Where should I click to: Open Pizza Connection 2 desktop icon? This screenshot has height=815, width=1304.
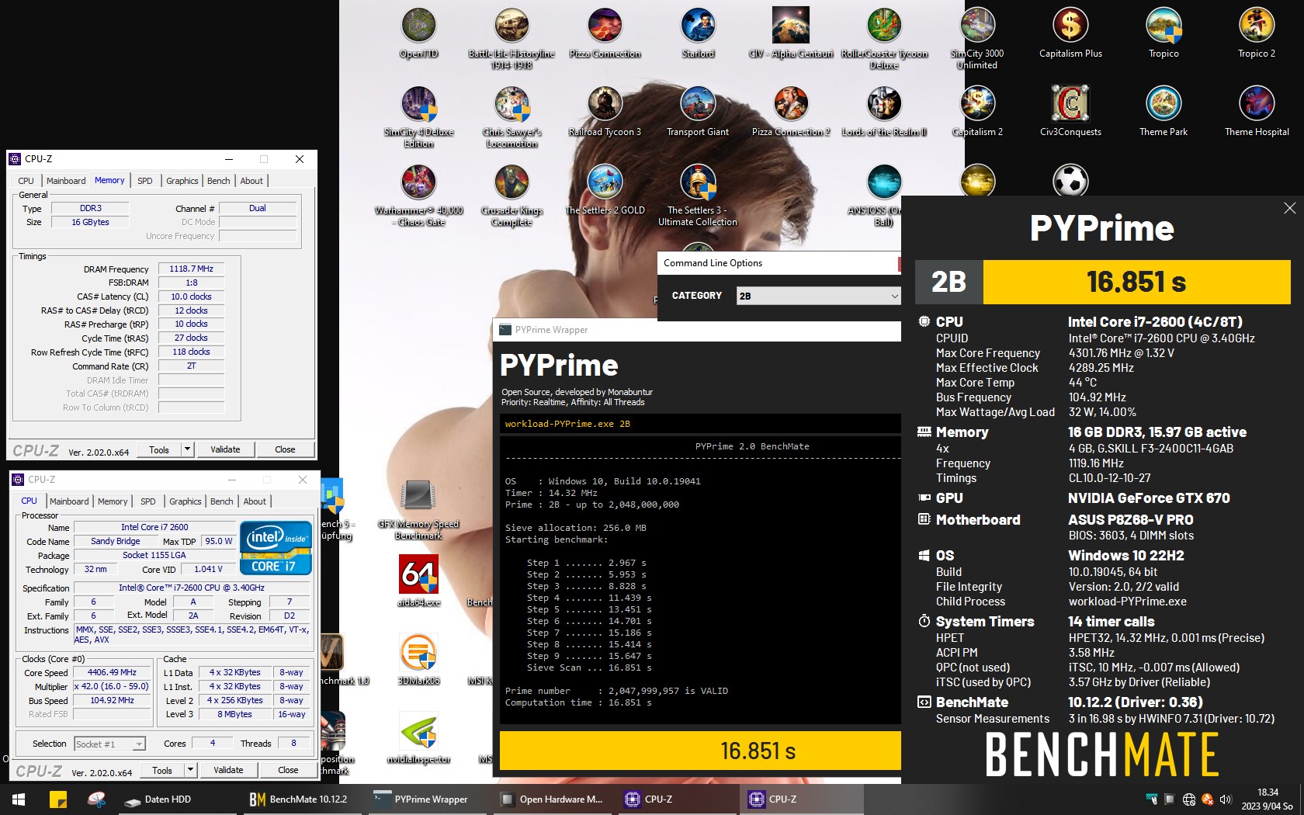click(791, 113)
